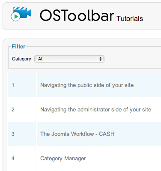Open tutorial "Navigating the administrator side of your site"

(x=96, y=110)
